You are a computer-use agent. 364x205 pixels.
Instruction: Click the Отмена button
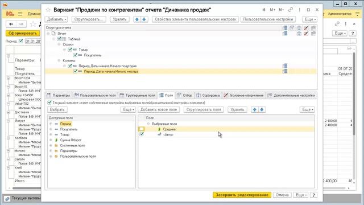point(282,195)
